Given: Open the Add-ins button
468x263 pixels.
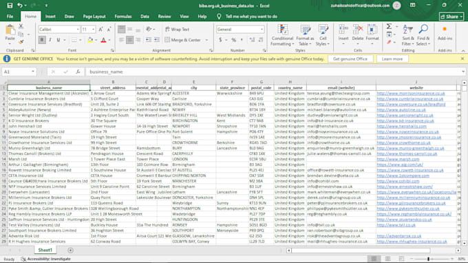Looking at the screenshot, I should click(445, 33).
